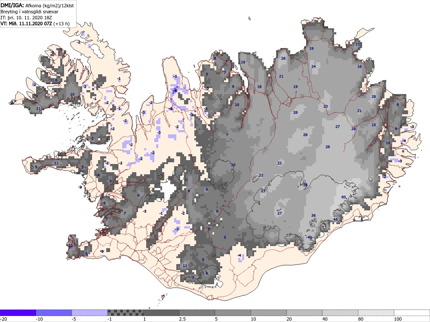Choose the light gray legend swatch between 40 and 80
Image resolution: width=430 pixels, height=322 pixels.
point(340,313)
